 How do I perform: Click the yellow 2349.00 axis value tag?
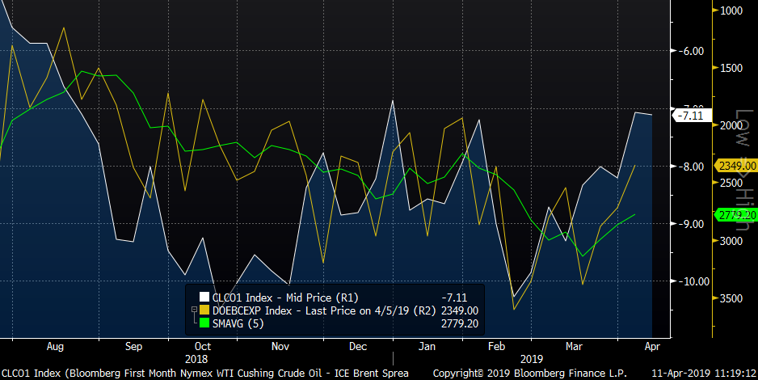(x=734, y=166)
